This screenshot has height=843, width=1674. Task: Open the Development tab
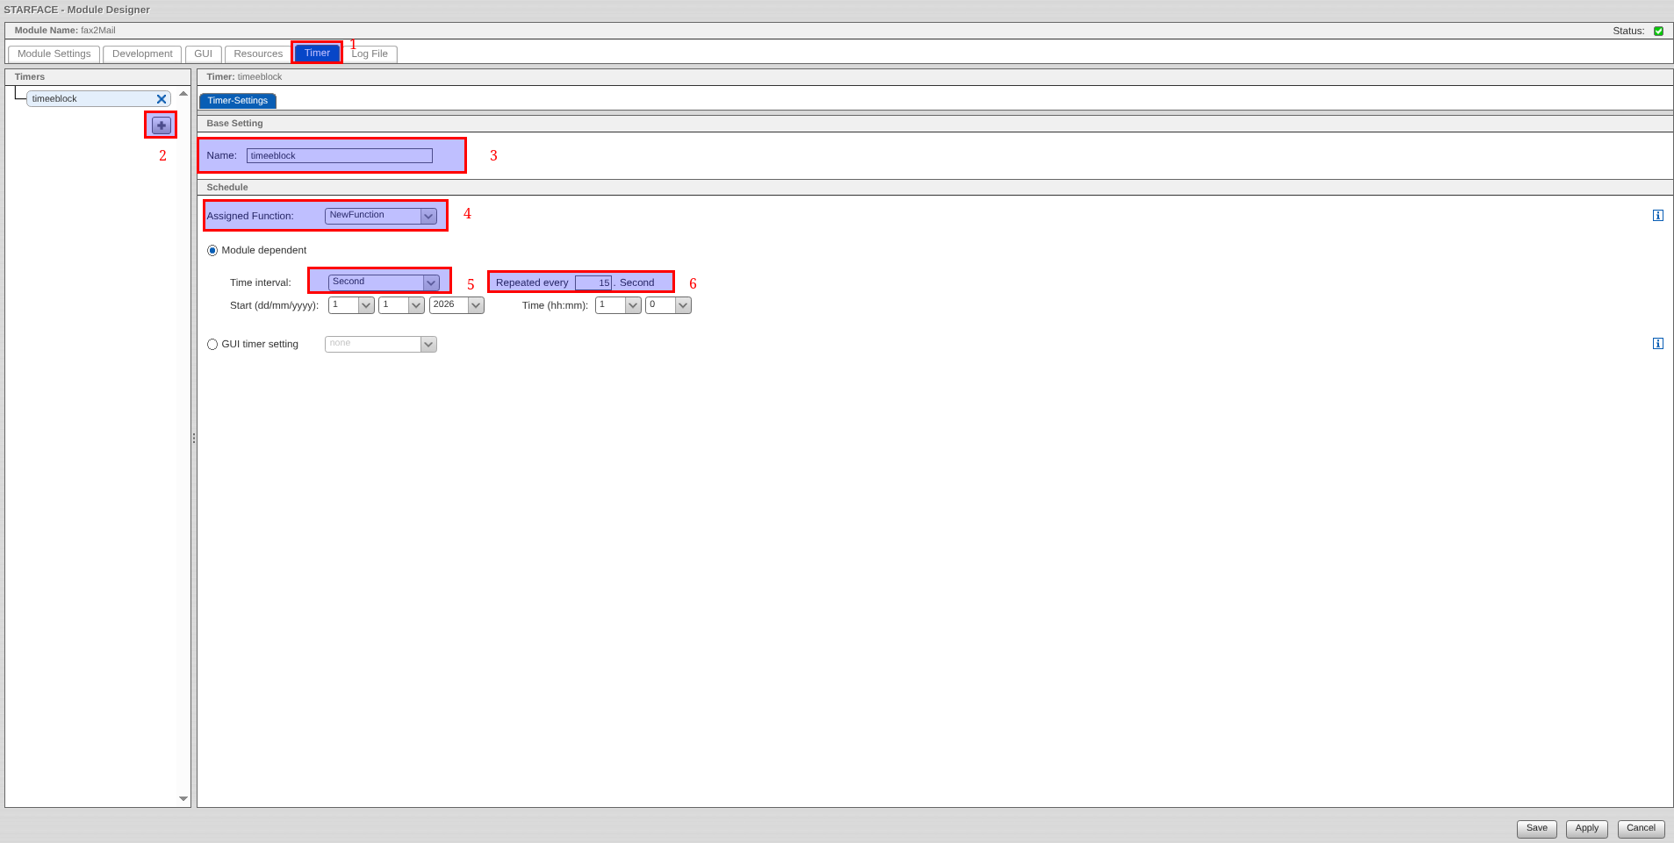142,54
